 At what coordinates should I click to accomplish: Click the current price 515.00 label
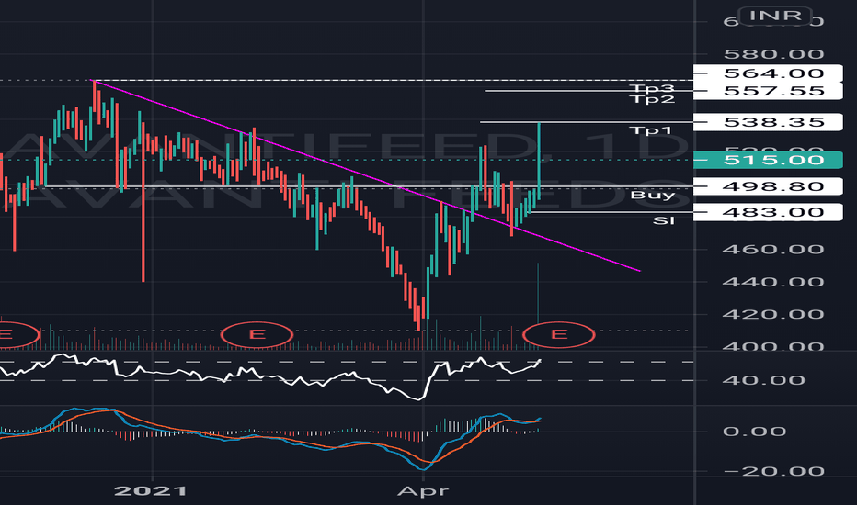(x=768, y=160)
